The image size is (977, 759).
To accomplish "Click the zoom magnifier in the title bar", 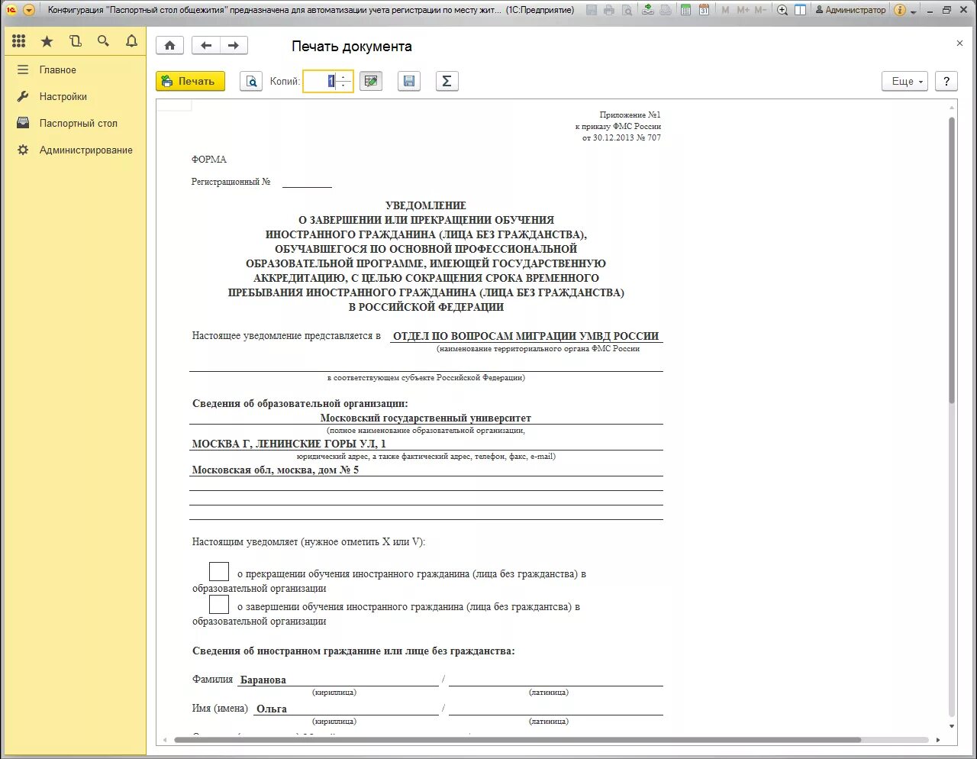I will coord(782,10).
